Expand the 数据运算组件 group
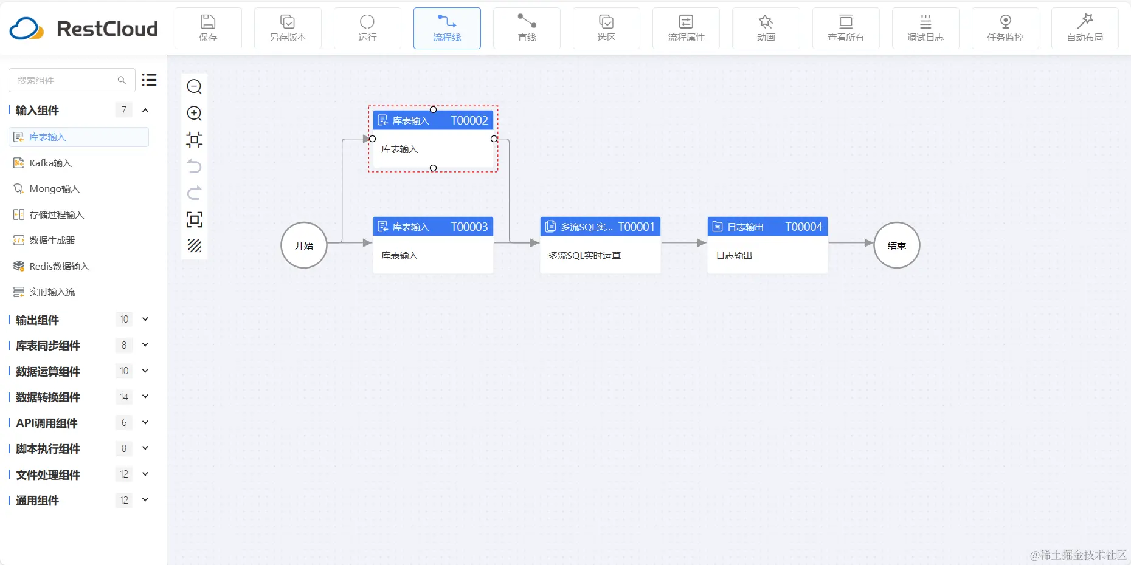 point(145,371)
